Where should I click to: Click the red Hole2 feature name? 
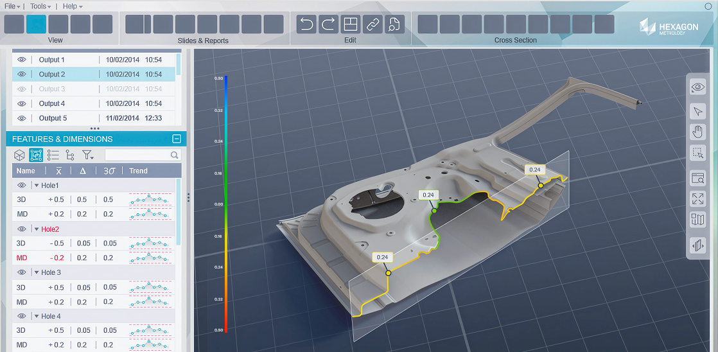(50, 229)
